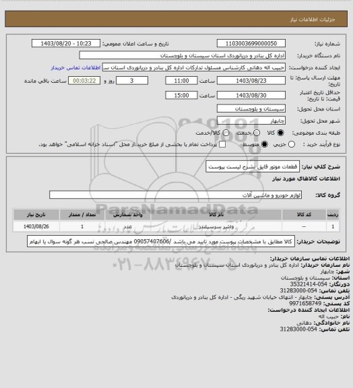
Task: Open the buyer contact info link اطلاعات تماس خریدار
Action: point(75,67)
